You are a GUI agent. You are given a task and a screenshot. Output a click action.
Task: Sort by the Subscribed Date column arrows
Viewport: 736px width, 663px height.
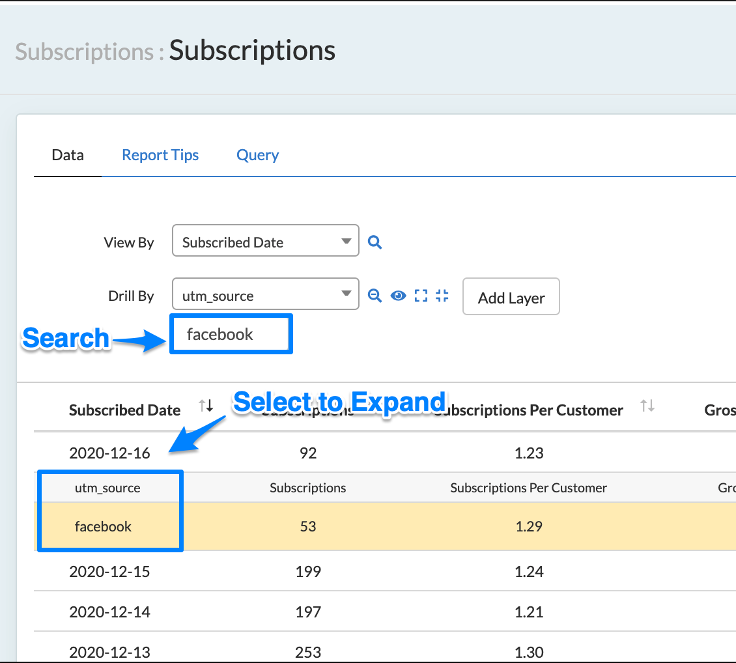(x=206, y=406)
